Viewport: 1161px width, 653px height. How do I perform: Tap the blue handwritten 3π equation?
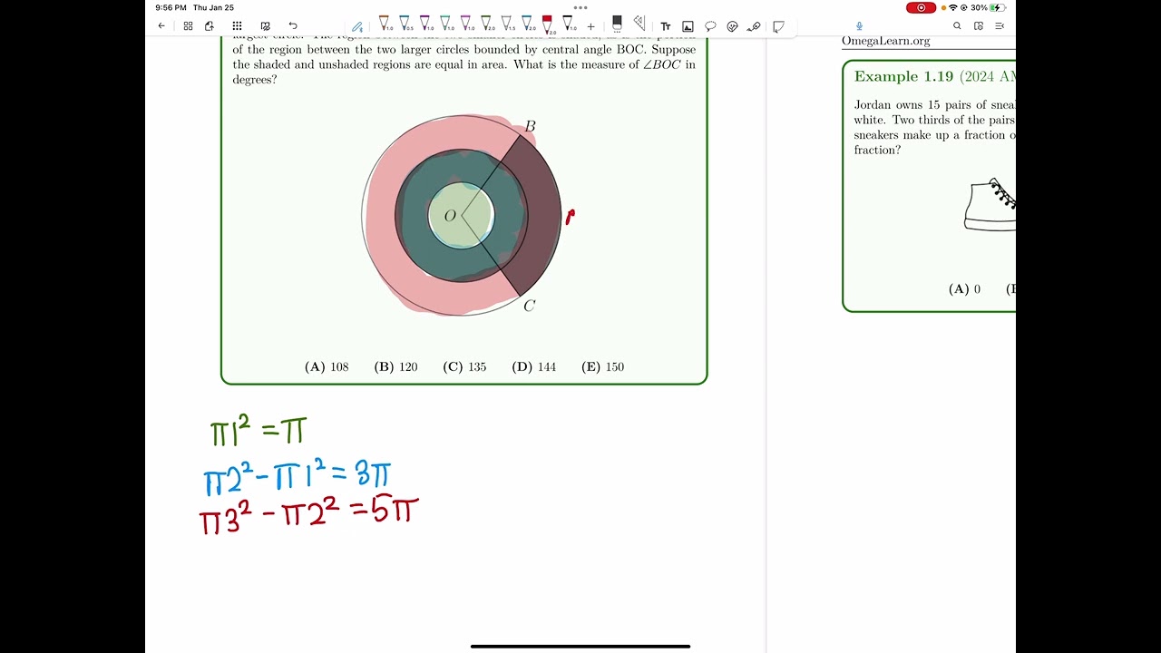298,477
